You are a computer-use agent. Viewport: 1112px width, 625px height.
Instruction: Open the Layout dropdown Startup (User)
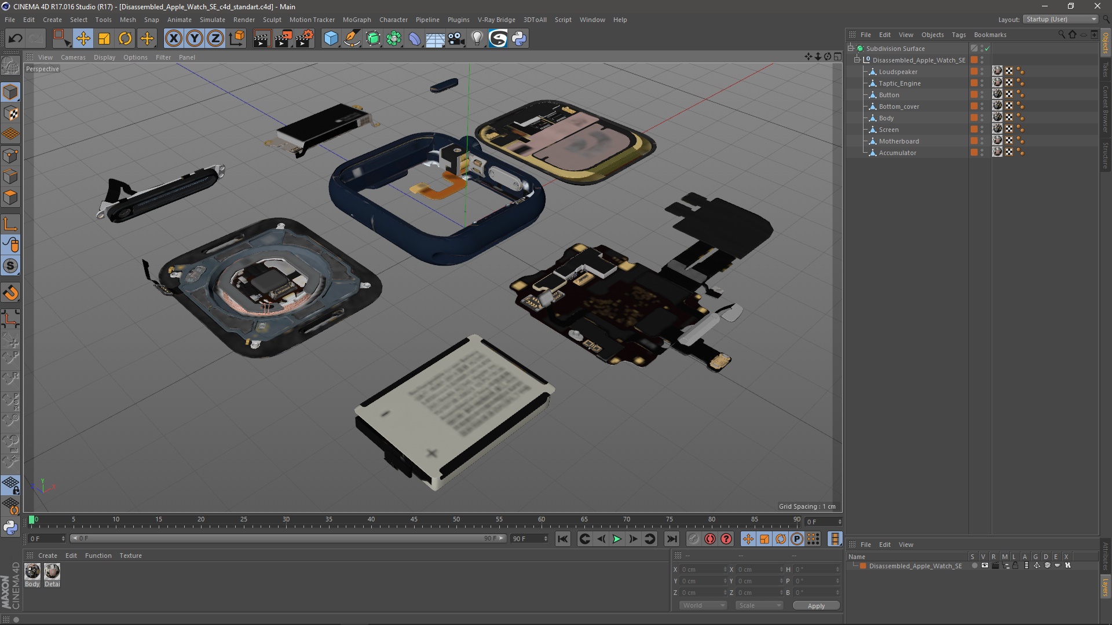1061,19
